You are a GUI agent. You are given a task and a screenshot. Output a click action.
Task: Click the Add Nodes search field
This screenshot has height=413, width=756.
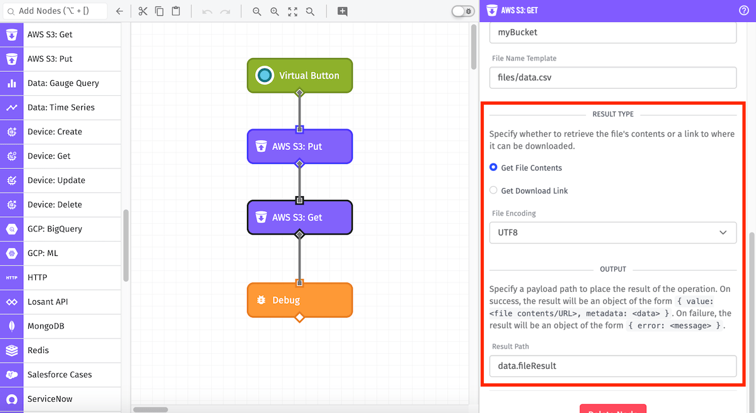click(56, 11)
